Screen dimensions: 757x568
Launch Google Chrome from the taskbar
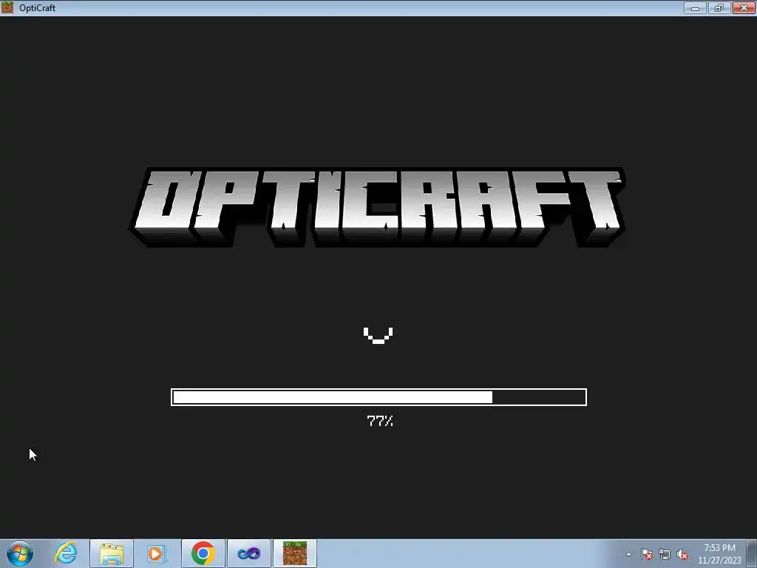(203, 553)
